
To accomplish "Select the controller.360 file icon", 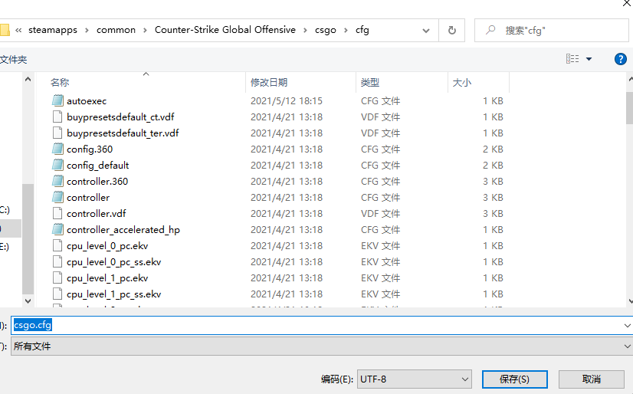I will (57, 181).
